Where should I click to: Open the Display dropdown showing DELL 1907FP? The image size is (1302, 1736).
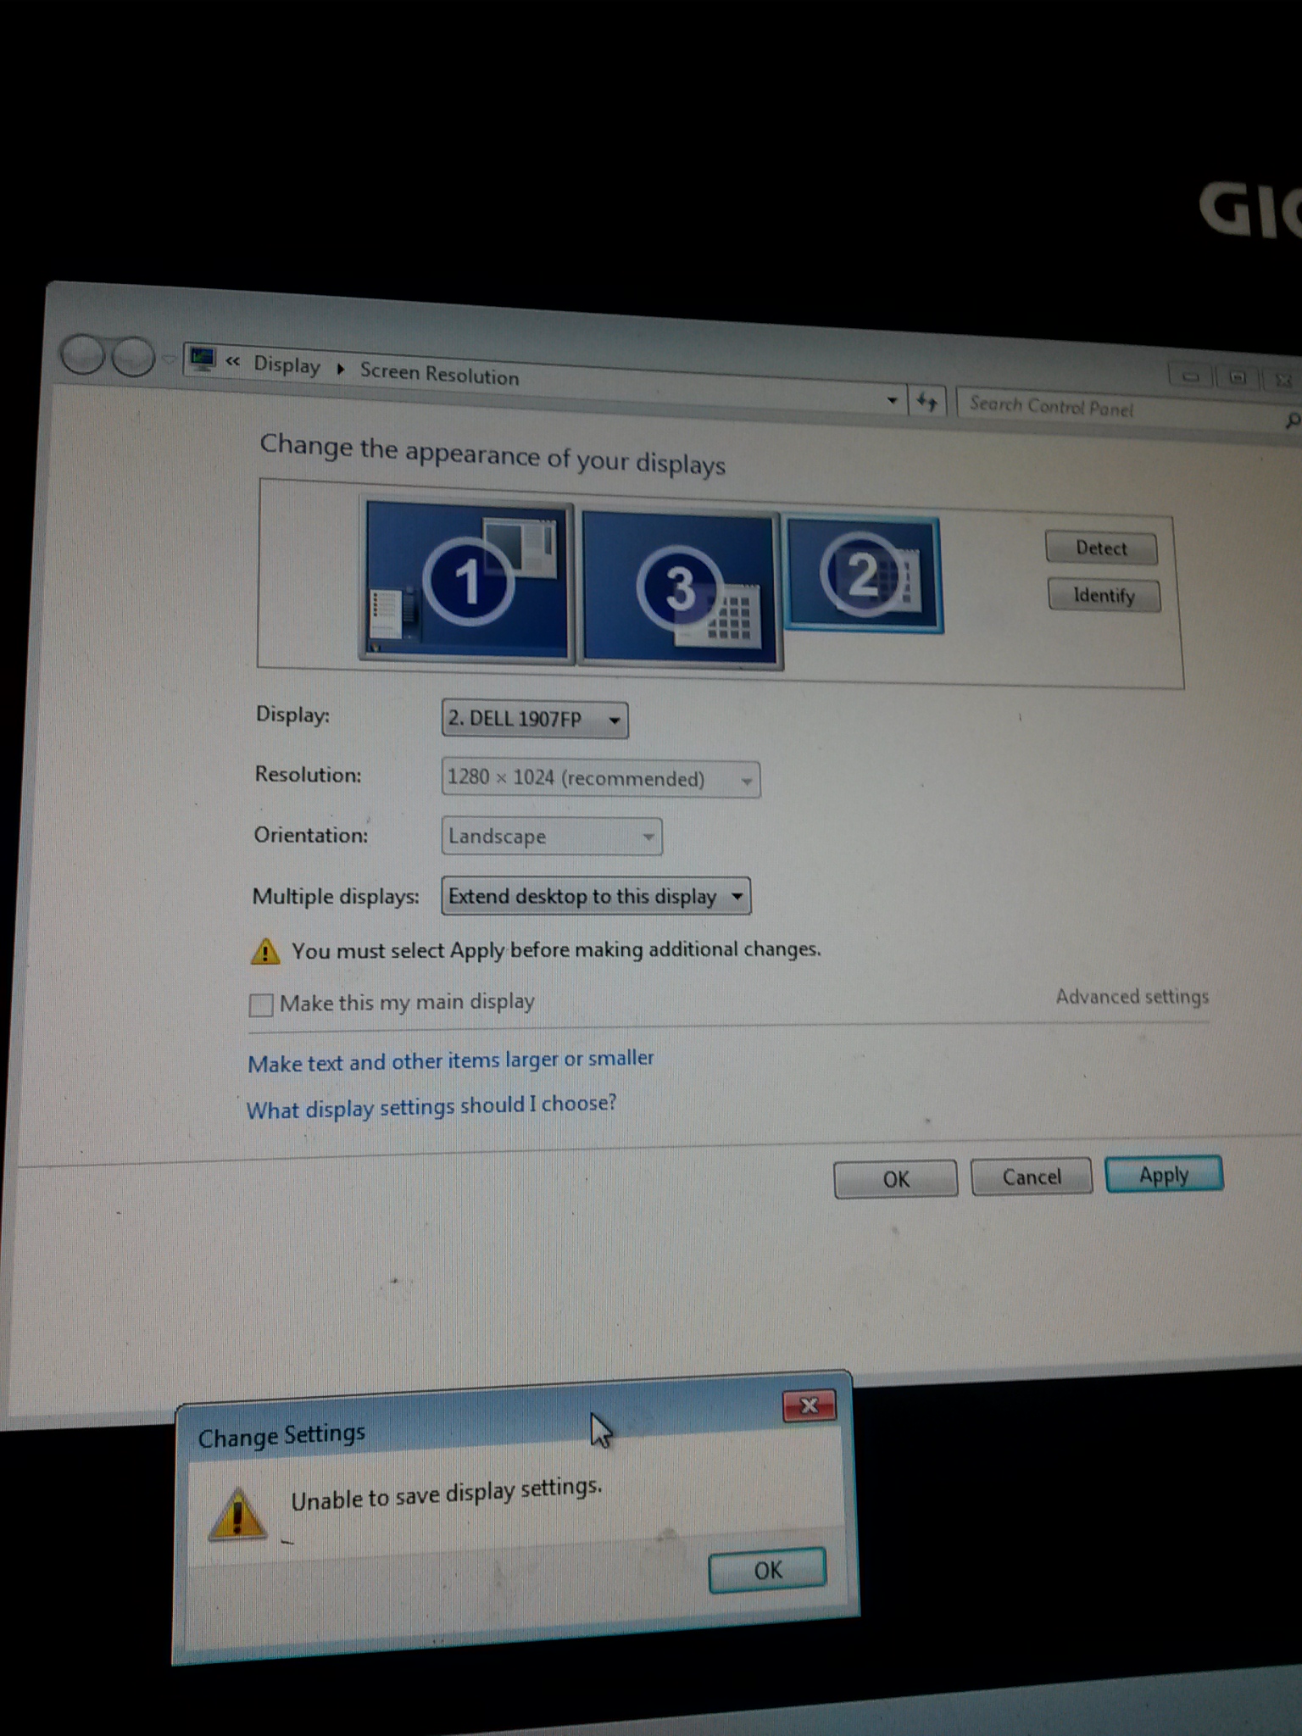pyautogui.click(x=535, y=720)
